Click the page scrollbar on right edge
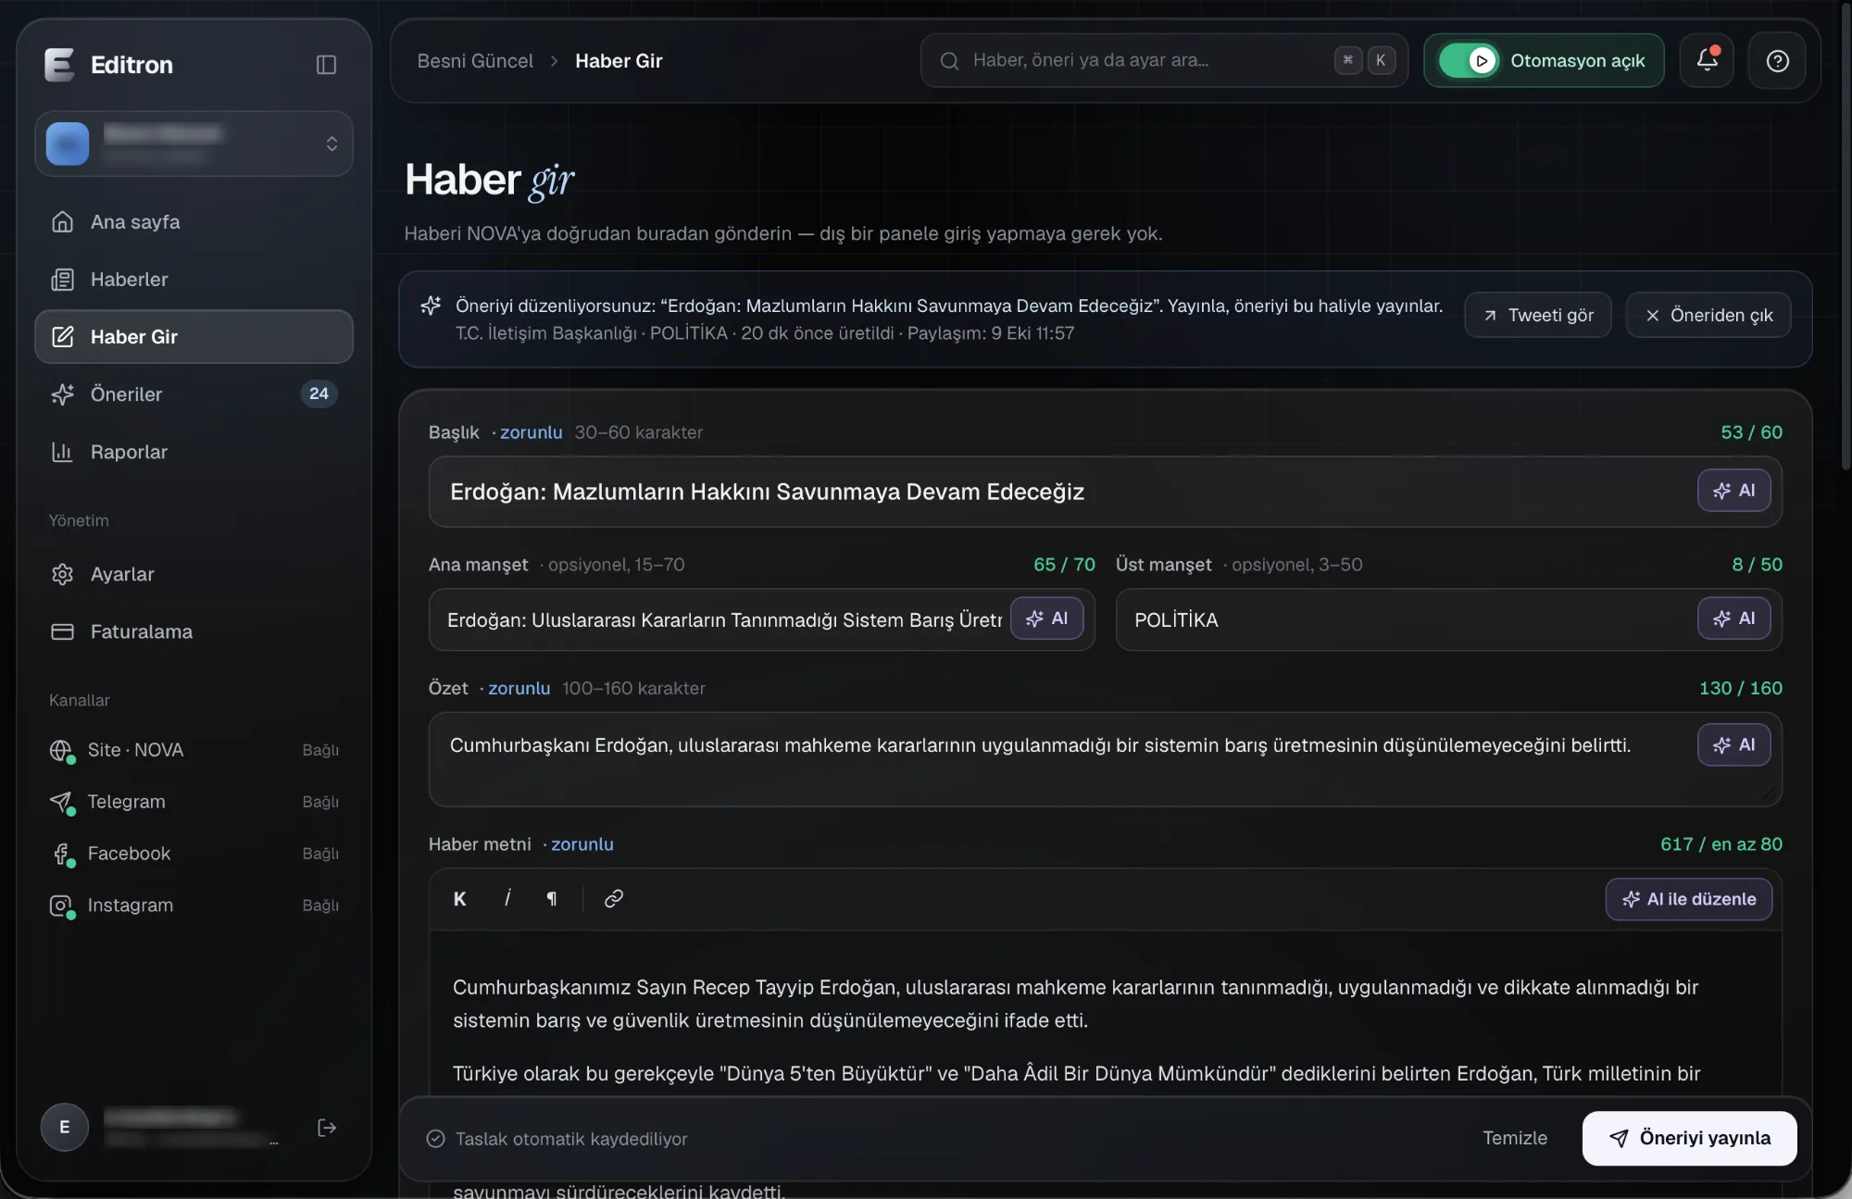Image resolution: width=1852 pixels, height=1199 pixels. pos(1847,241)
